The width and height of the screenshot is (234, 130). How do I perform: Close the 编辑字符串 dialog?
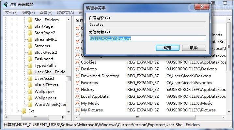point(202,7)
